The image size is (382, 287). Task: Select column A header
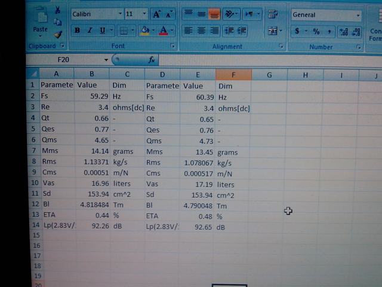pyautogui.click(x=57, y=74)
